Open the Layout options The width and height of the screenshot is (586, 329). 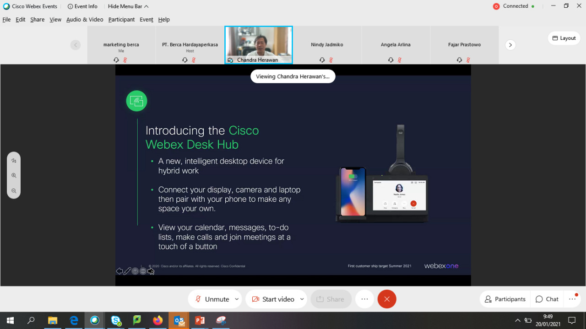pos(564,38)
